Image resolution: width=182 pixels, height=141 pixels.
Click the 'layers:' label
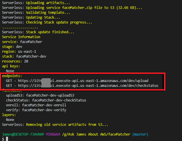(9, 115)
